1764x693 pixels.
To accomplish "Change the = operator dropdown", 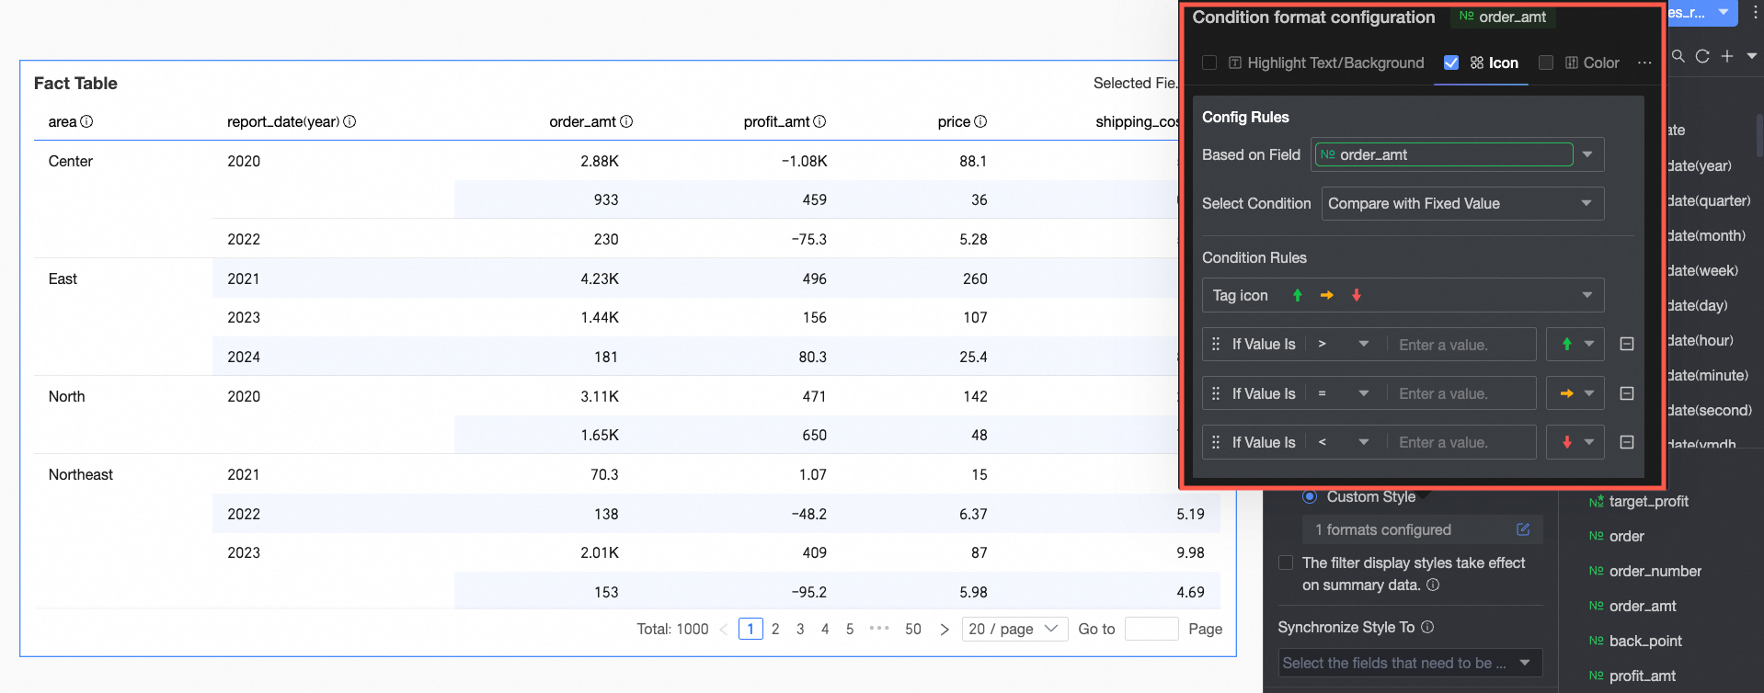I will (x=1344, y=393).
